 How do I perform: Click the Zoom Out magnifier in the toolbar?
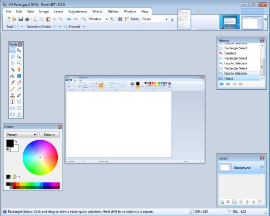click(84, 19)
